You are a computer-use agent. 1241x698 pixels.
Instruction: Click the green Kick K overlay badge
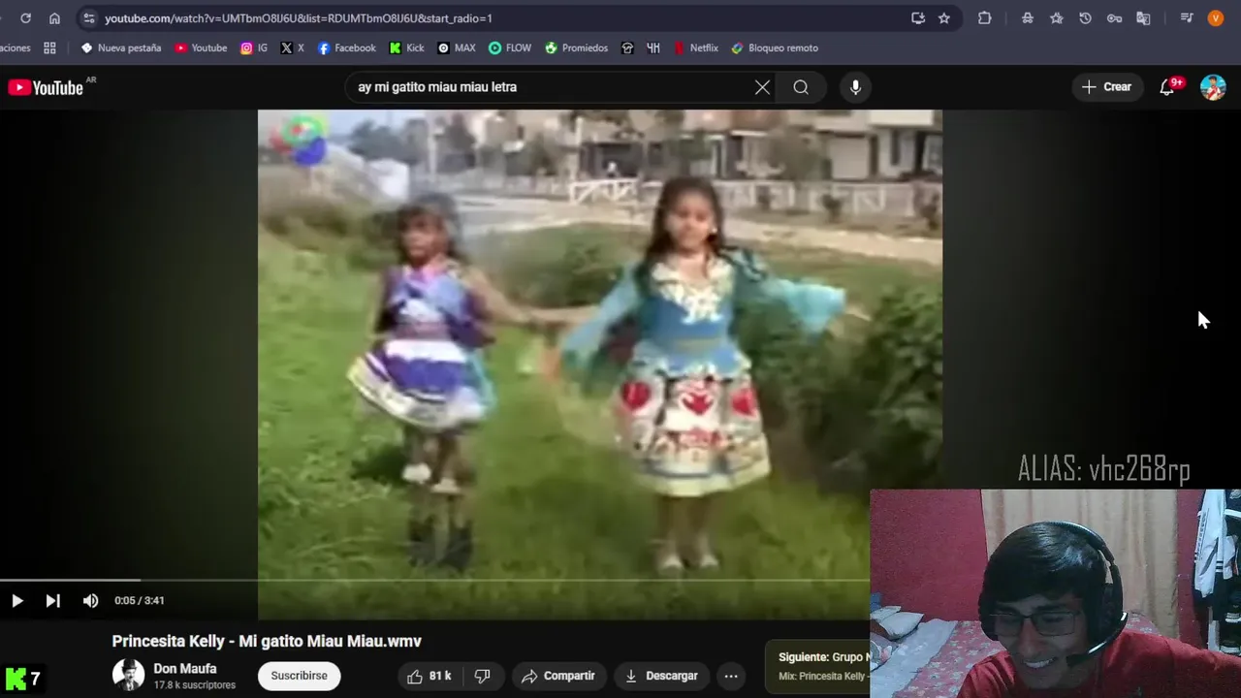click(x=16, y=679)
